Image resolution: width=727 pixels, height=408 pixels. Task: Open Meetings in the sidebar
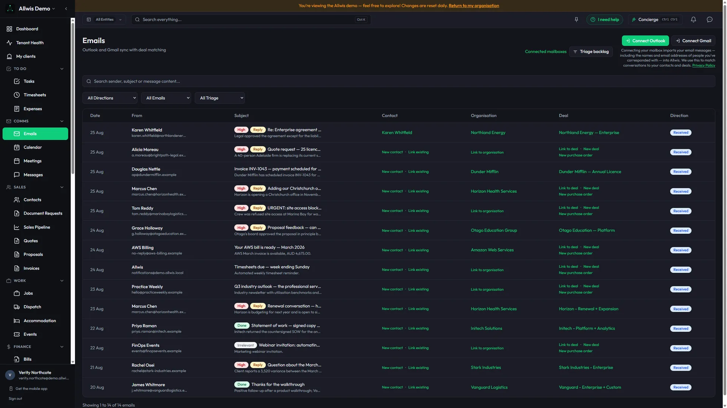click(35, 161)
